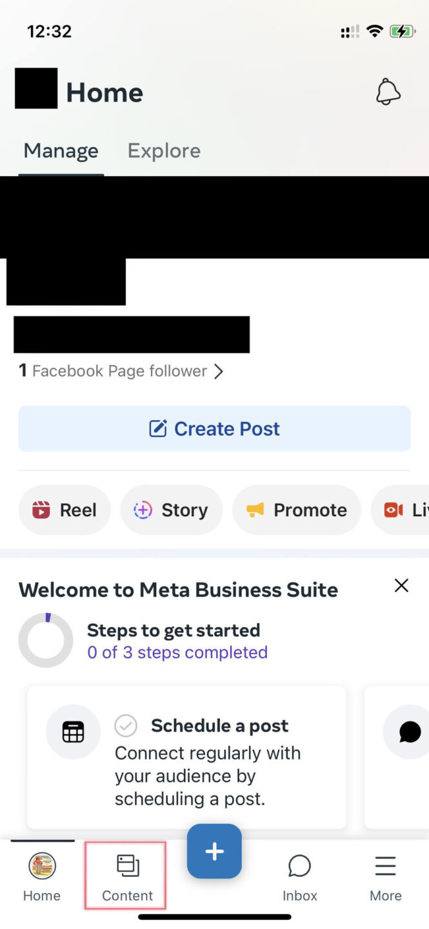The height and width of the screenshot is (929, 429).
Task: Open the Promote option
Action: (x=296, y=510)
